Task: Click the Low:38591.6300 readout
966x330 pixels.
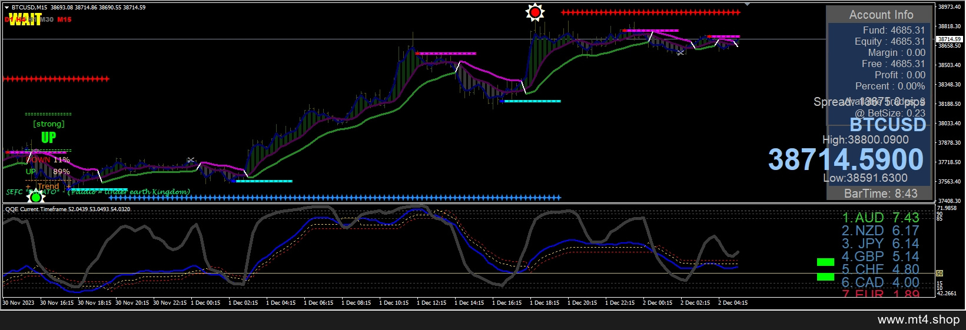Action: pos(865,178)
